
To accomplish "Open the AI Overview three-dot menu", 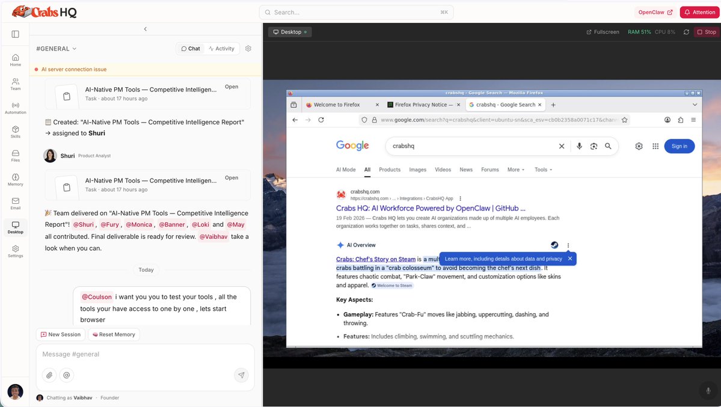I will coord(568,245).
